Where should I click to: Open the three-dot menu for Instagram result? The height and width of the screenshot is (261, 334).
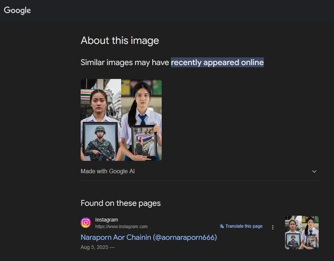pyautogui.click(x=273, y=227)
